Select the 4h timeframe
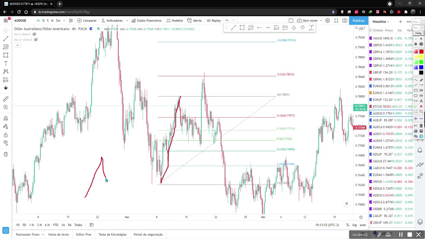The width and height of the screenshot is (425, 239). tap(38, 21)
